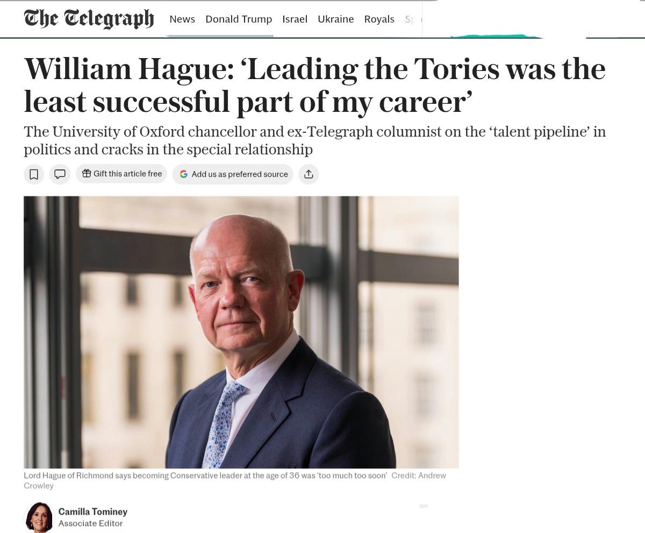Bookmark this article with the save icon
Viewport: 645px width, 533px height.
pos(34,174)
